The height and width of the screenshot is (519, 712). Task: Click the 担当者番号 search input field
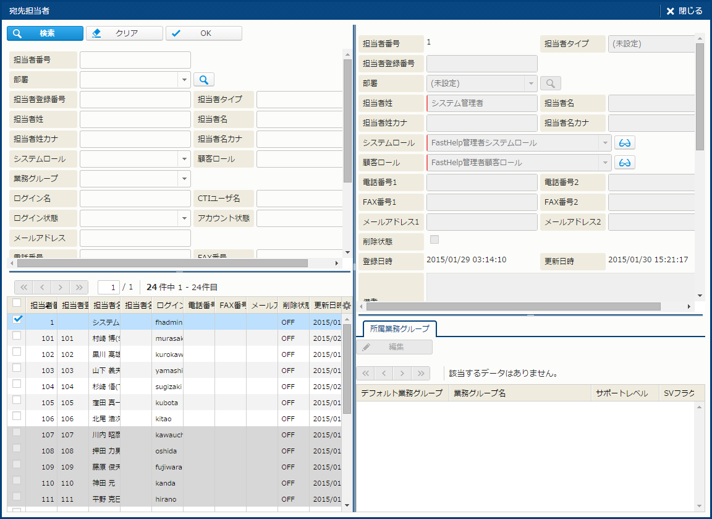click(135, 60)
